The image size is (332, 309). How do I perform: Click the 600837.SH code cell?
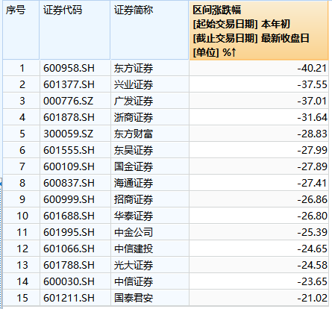(69, 183)
